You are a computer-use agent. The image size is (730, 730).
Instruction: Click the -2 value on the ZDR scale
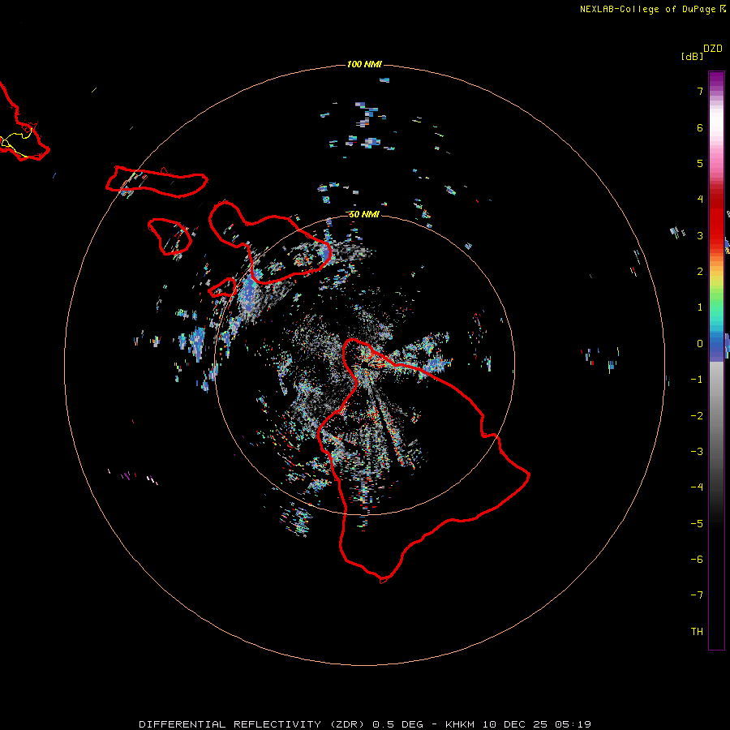click(x=697, y=416)
